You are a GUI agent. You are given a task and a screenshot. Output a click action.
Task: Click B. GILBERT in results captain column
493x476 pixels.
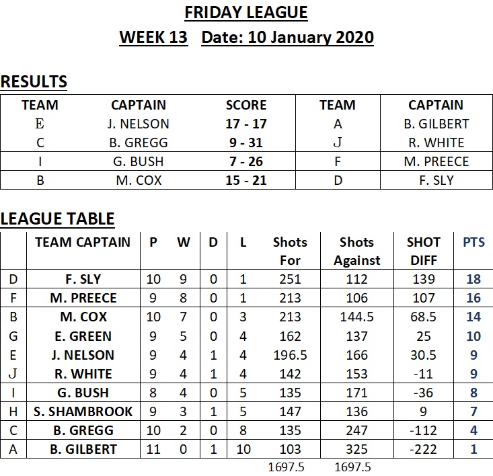click(437, 124)
